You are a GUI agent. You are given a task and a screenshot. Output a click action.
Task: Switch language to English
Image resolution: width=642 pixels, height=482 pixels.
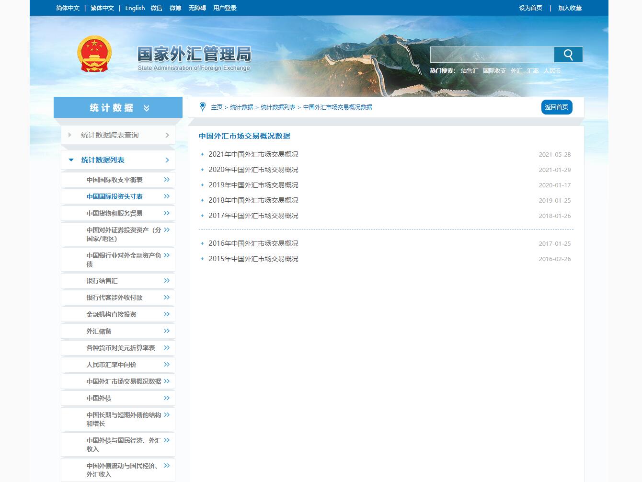tap(135, 8)
